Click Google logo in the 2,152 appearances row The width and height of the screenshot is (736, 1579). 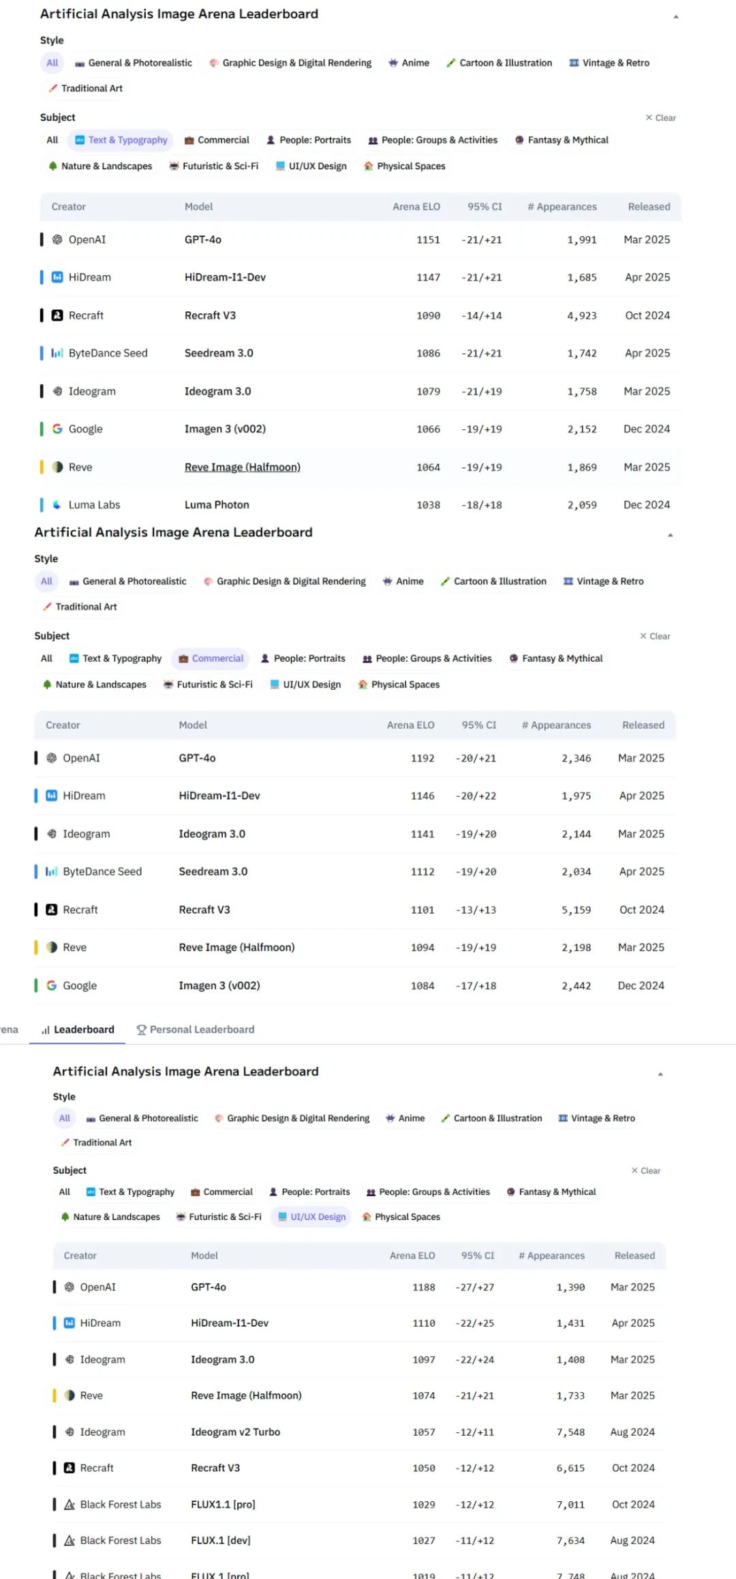[x=57, y=429]
